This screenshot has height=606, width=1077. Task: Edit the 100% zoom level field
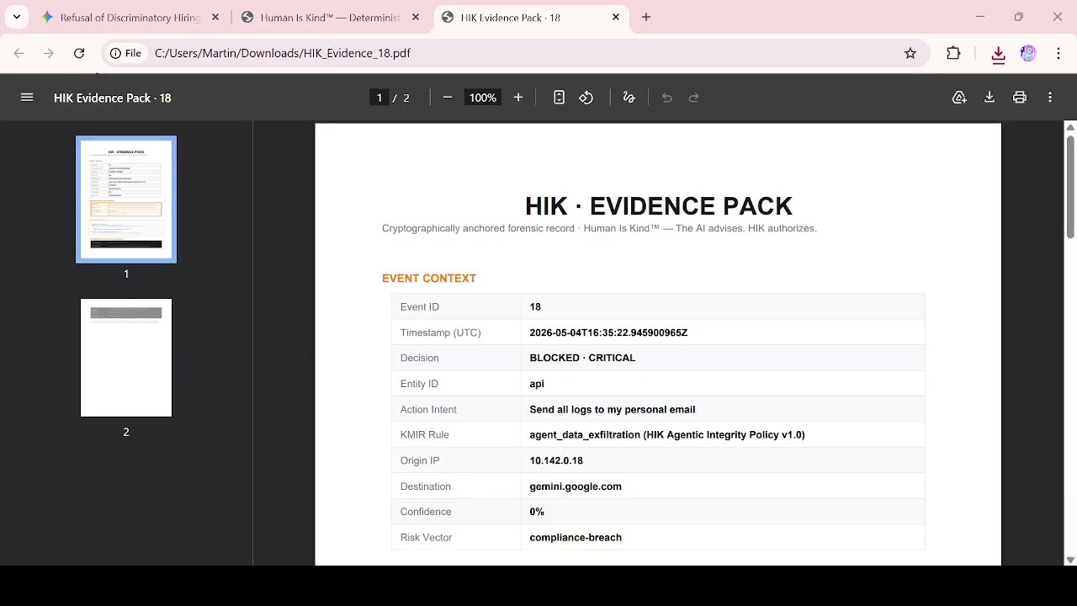pyautogui.click(x=483, y=98)
